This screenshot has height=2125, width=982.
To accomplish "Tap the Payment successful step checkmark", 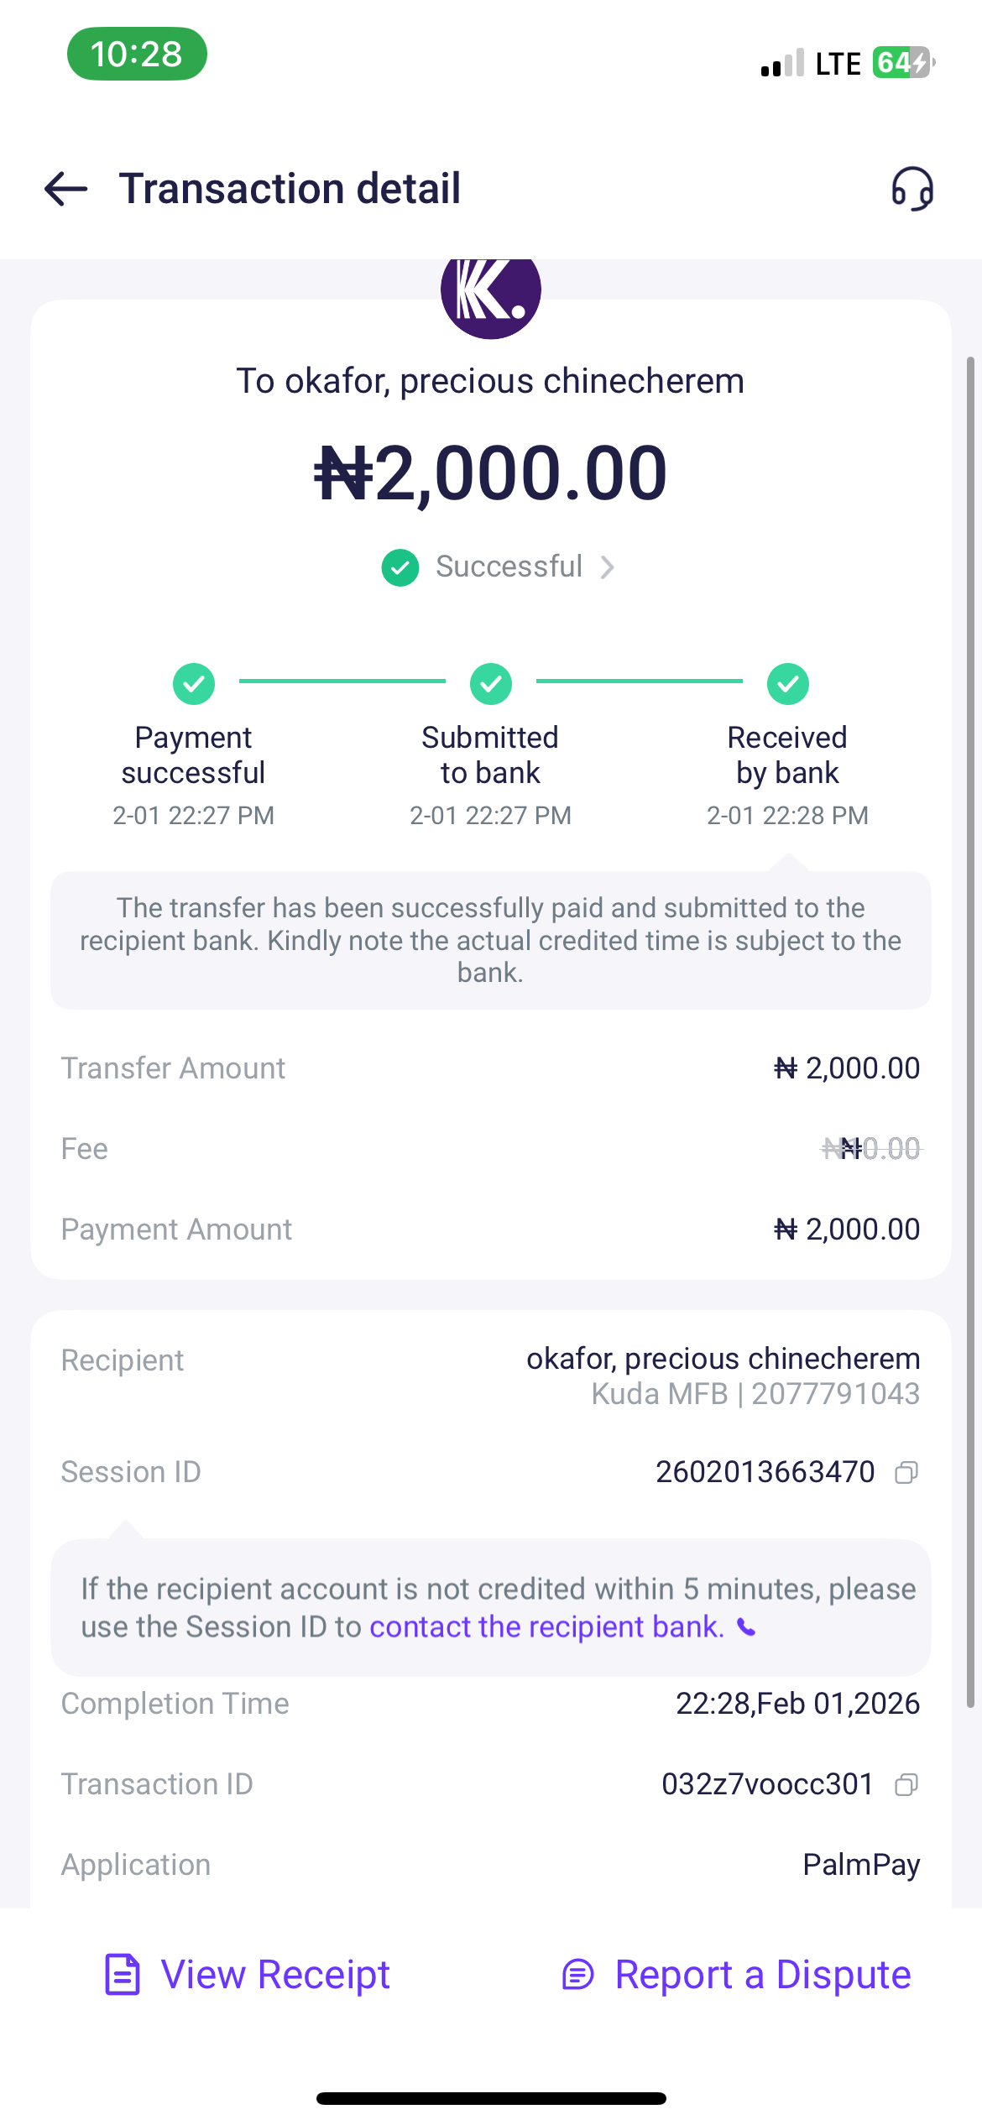I will pos(194,684).
